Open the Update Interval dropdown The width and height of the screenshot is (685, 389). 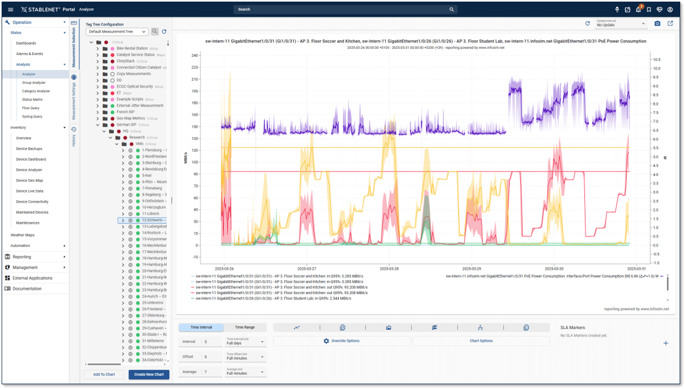tap(621, 24)
